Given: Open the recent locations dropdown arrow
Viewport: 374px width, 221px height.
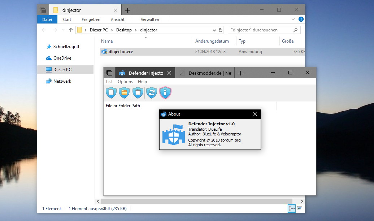Looking at the screenshot, I should [63, 30].
